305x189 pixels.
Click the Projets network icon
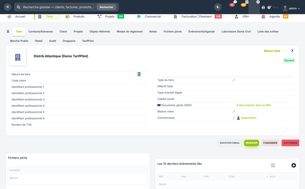pyautogui.click(x=99, y=17)
